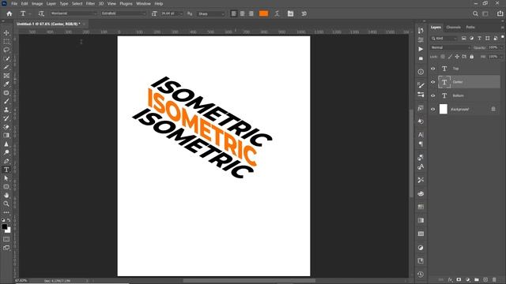Open the font family dropdown
This screenshot has width=506, height=284.
[74, 13]
